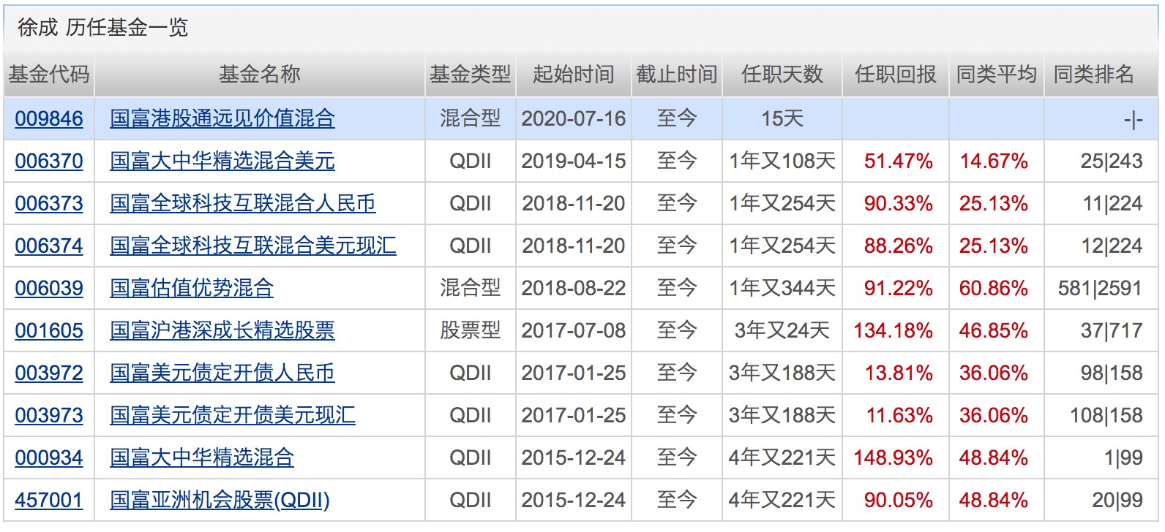
Task: Open fund 国富美元债定开债人民币
Action: tap(222, 373)
